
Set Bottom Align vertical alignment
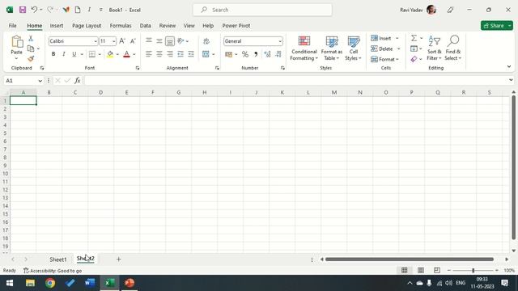[170, 41]
